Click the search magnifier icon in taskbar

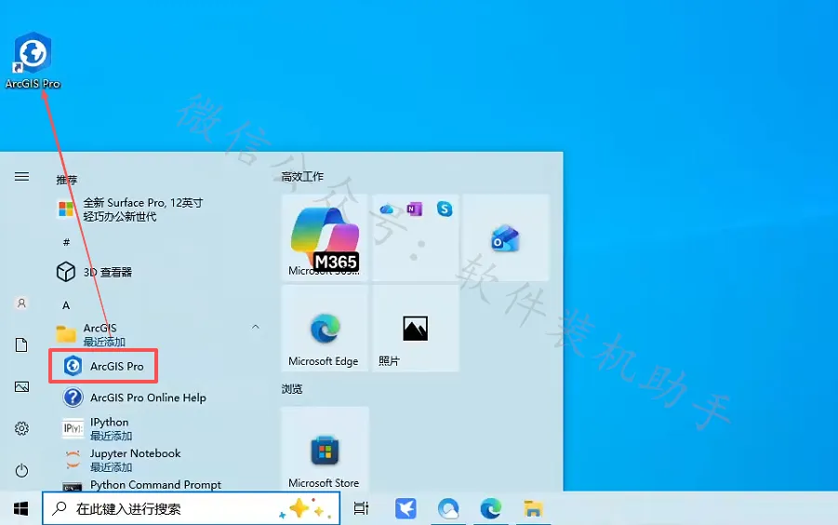point(59,508)
